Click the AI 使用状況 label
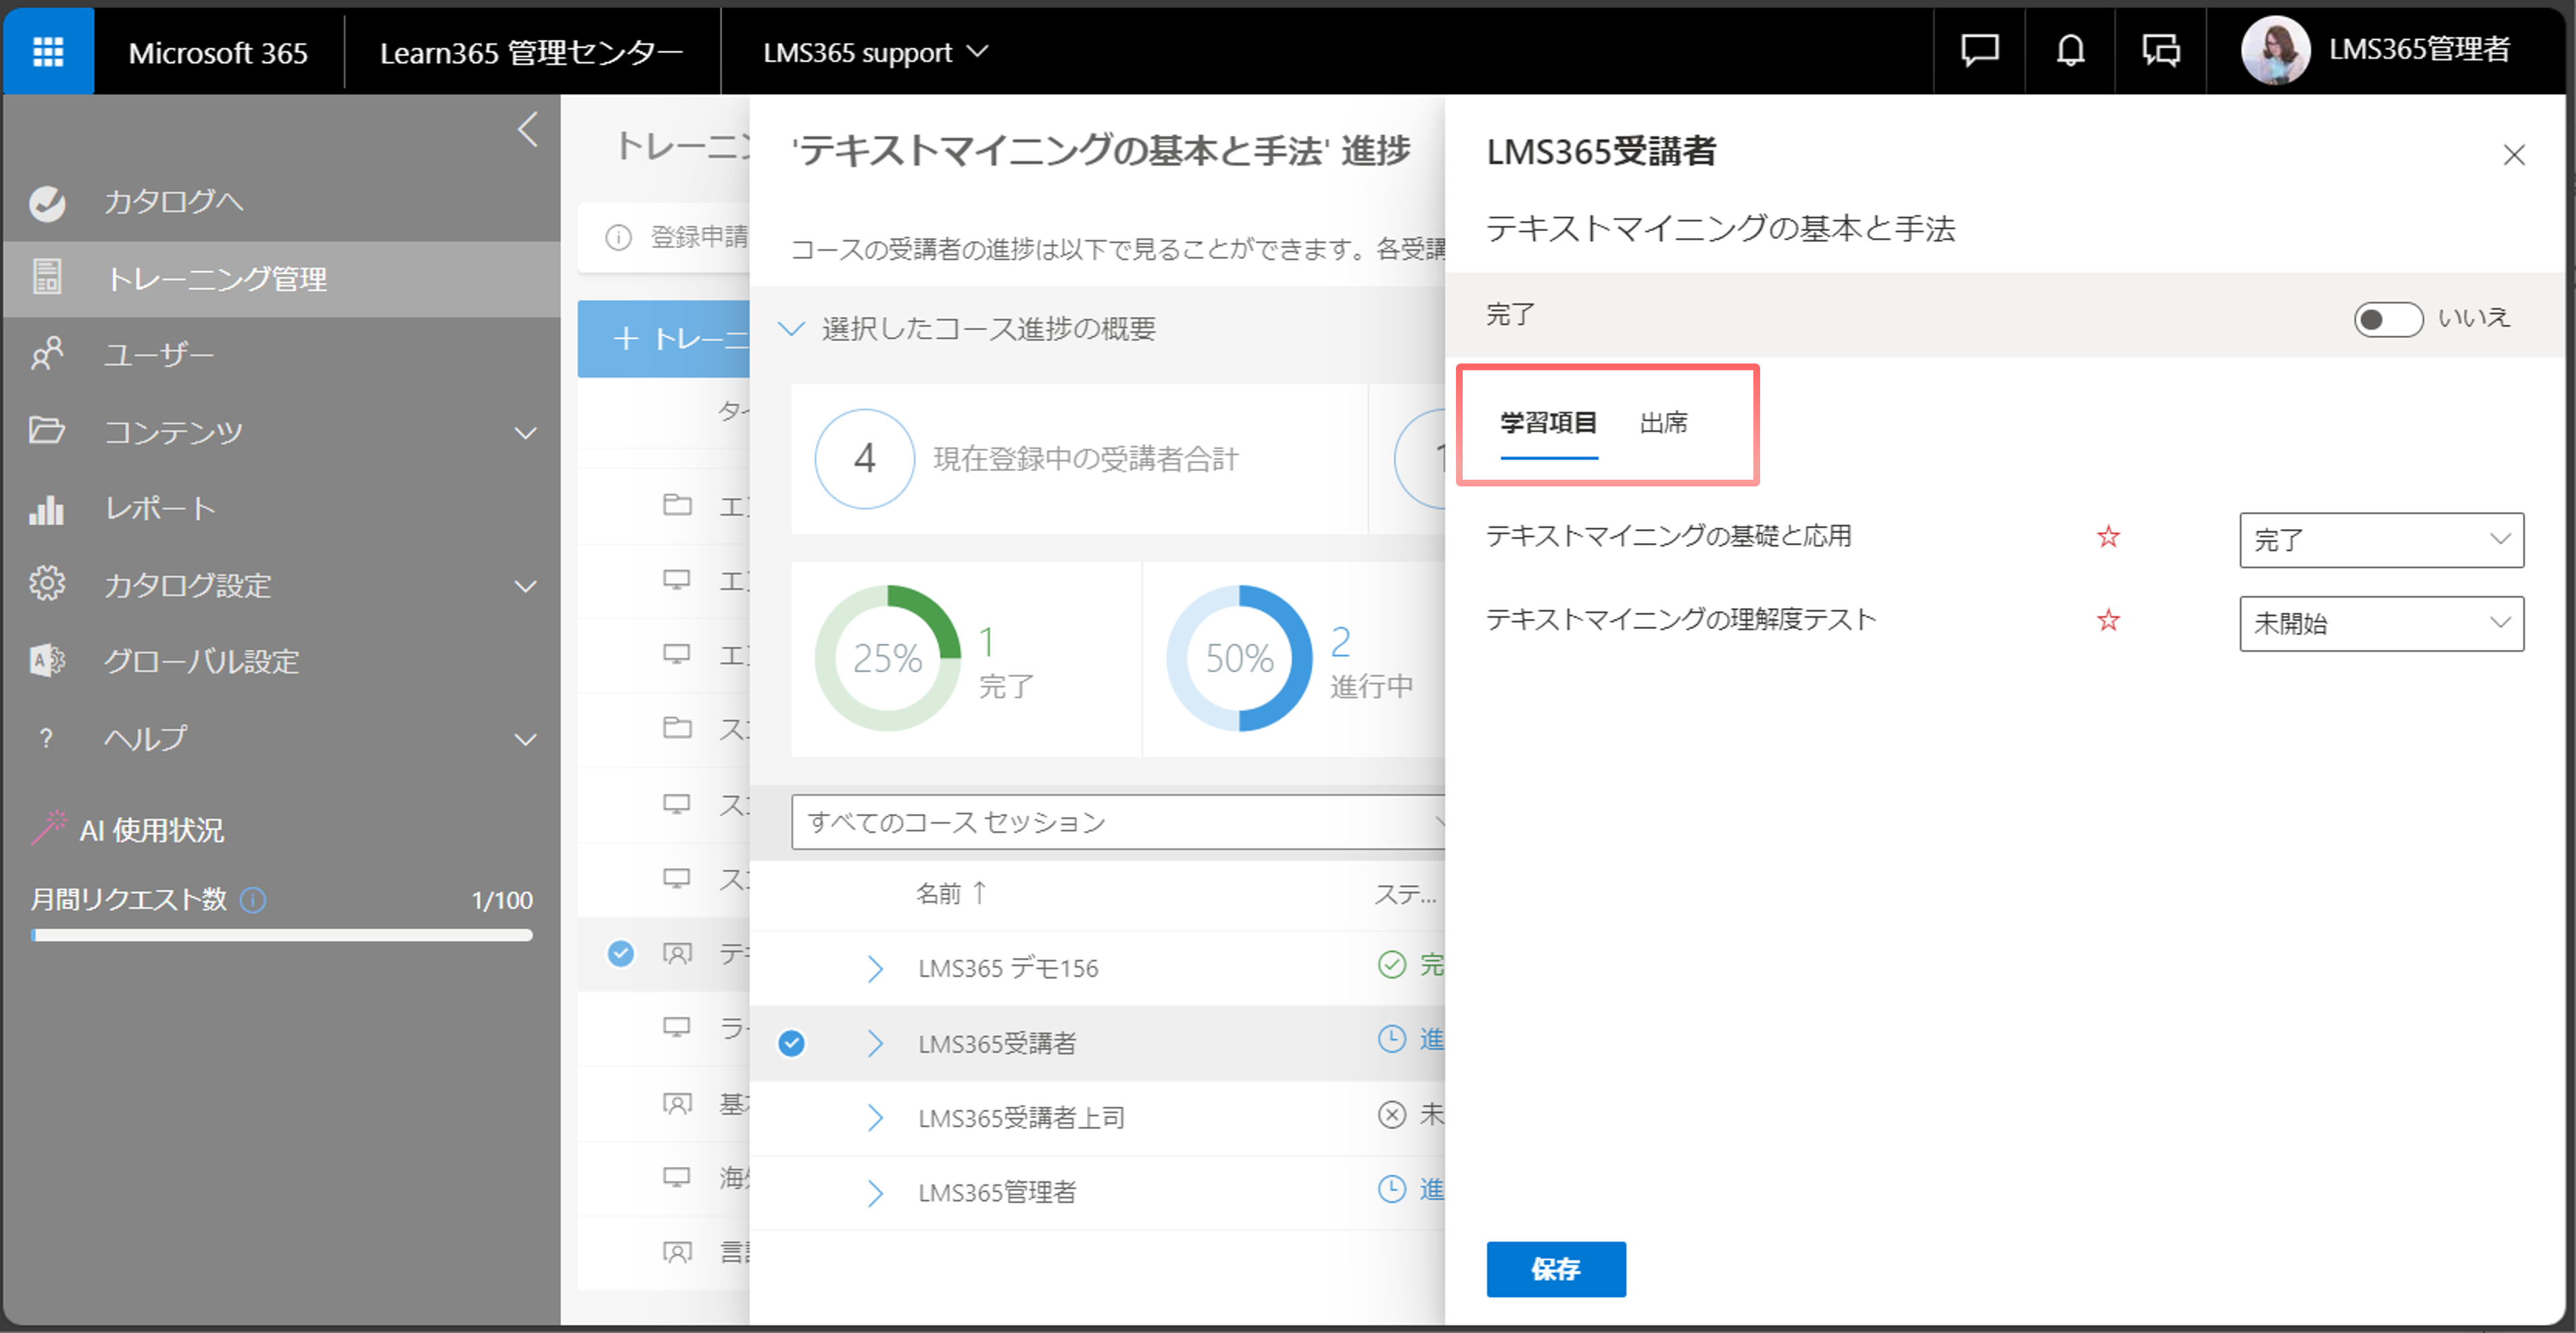The width and height of the screenshot is (2576, 1333). pos(152,830)
